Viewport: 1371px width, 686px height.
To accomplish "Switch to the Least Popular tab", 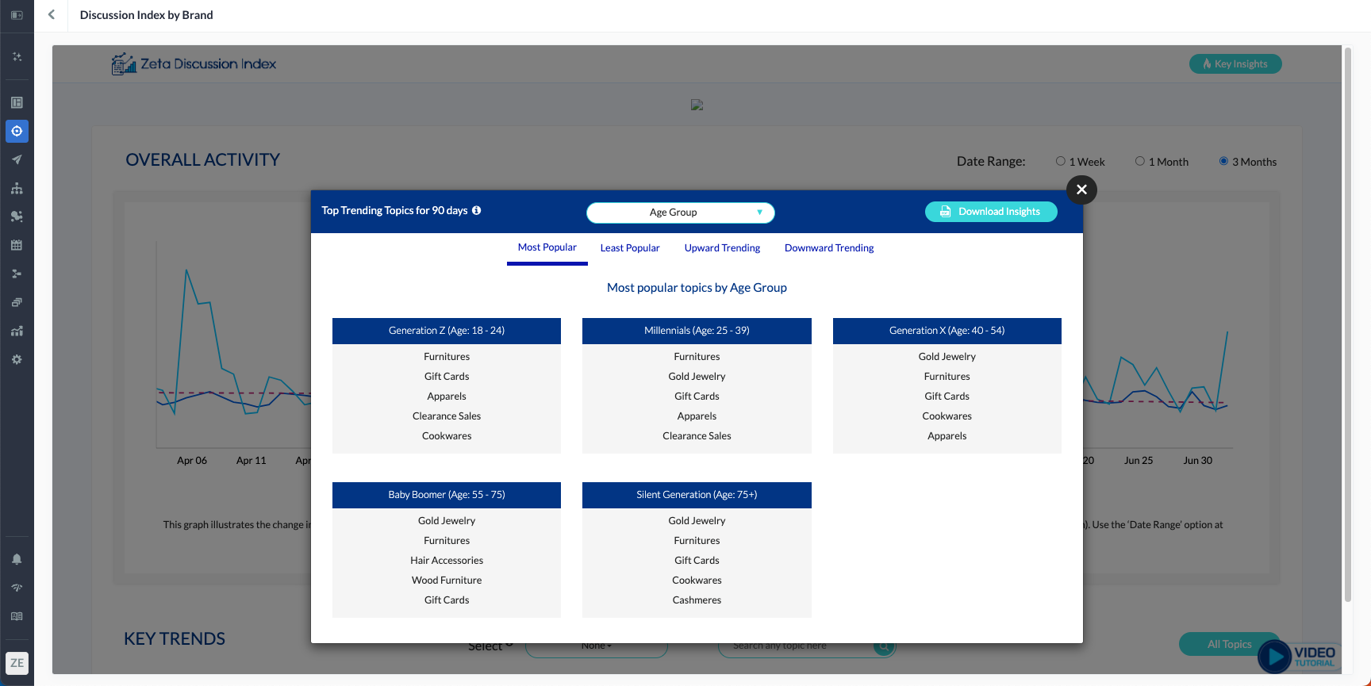I will 629,248.
